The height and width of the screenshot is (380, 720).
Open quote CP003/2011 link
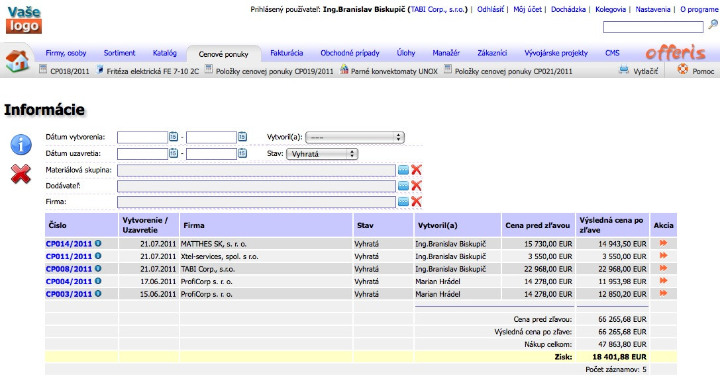click(69, 294)
